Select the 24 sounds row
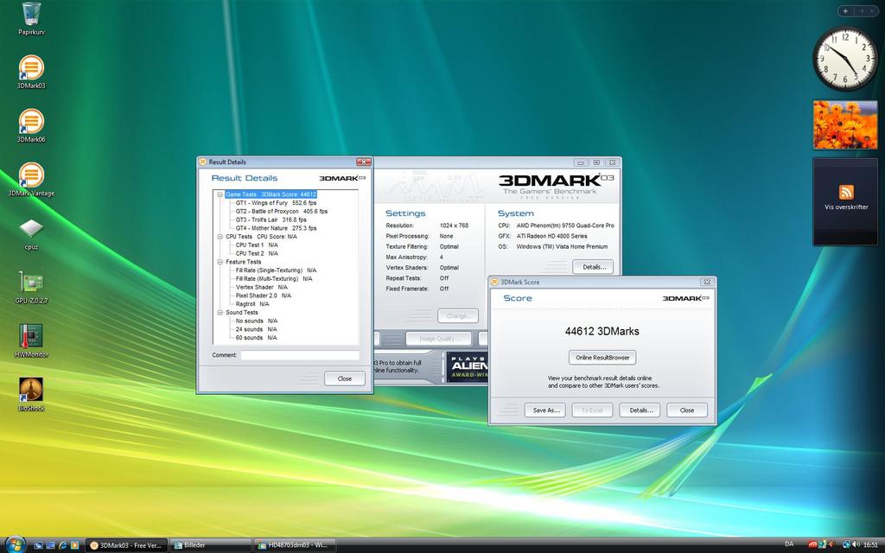Viewport: 885px width, 553px height. 256,329
